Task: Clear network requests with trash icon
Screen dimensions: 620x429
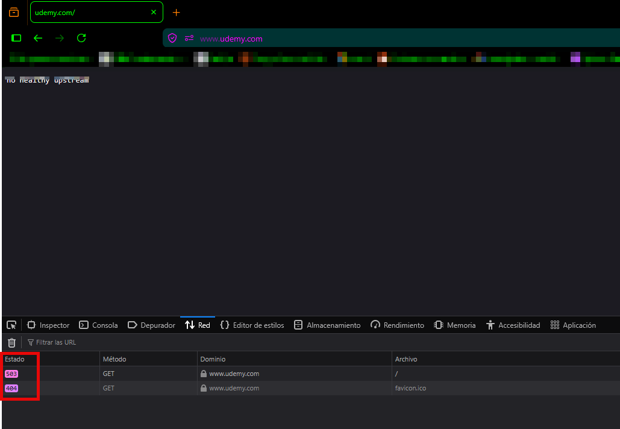Action: click(12, 342)
